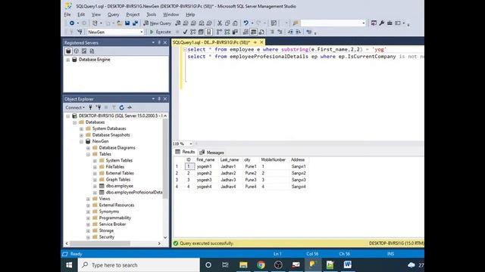The image size is (485, 272).
Task: Switch to the Messages tab
Action: [x=212, y=153]
